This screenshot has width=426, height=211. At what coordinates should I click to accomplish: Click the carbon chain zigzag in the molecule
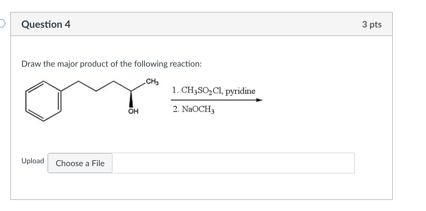(x=96, y=87)
